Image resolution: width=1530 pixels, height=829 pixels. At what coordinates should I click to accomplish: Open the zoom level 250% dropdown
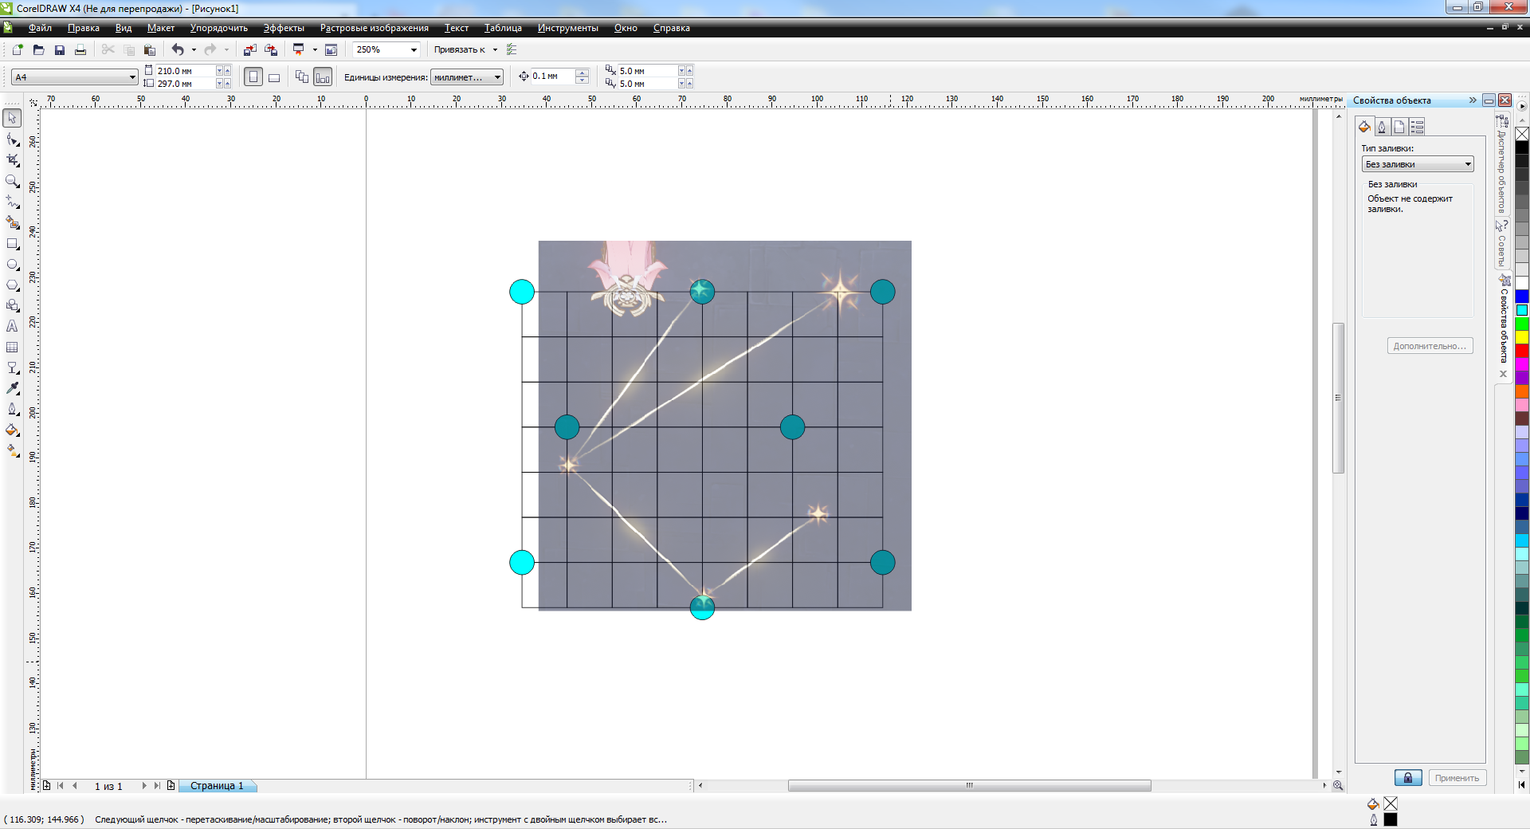(414, 49)
